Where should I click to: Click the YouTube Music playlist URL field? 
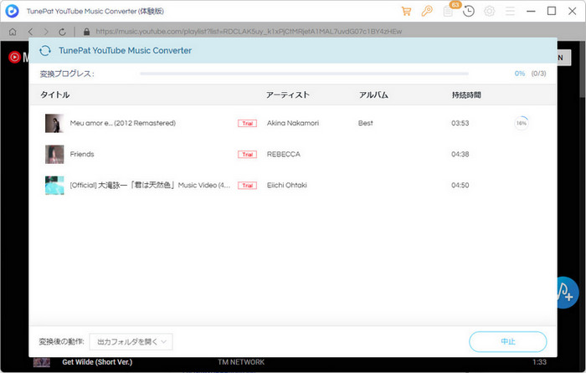[x=249, y=32]
